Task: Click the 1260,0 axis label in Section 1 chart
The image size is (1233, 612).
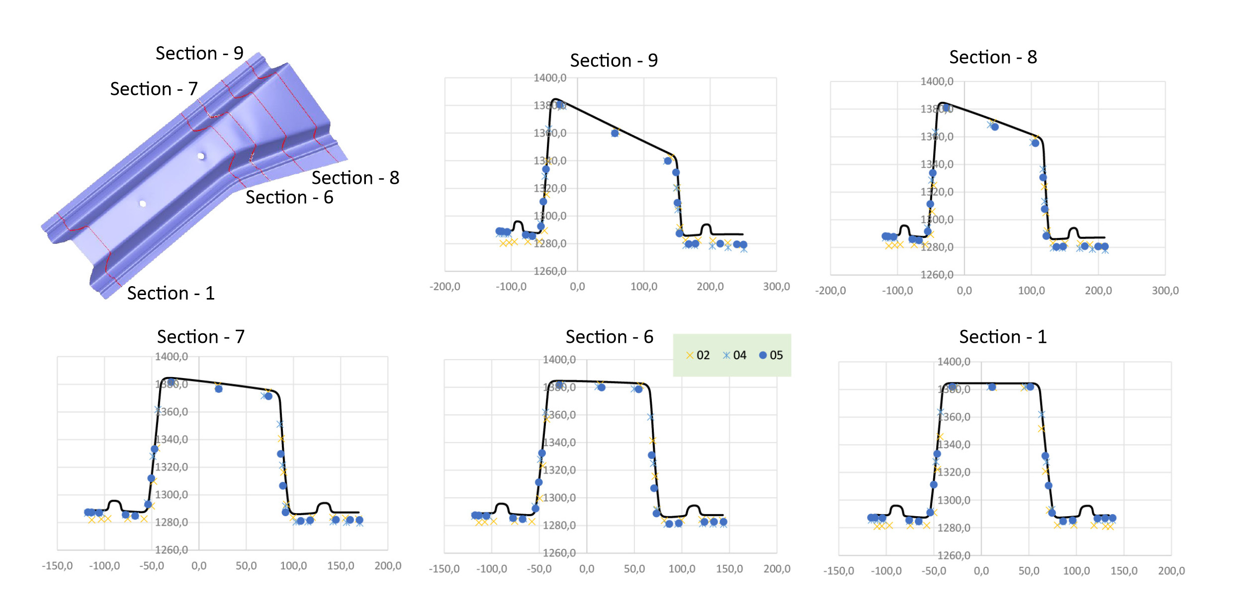Action: (x=954, y=555)
